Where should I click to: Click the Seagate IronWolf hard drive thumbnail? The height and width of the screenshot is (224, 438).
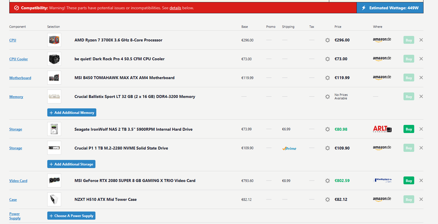tap(54, 129)
